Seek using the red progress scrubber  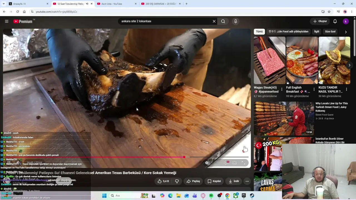184,157
